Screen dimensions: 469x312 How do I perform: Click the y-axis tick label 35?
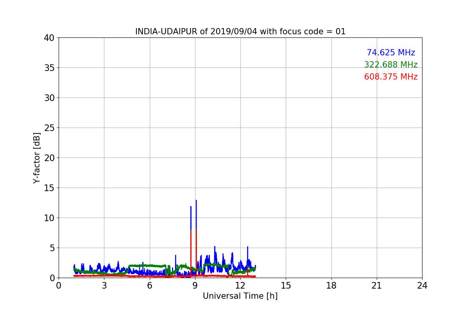coord(49,68)
